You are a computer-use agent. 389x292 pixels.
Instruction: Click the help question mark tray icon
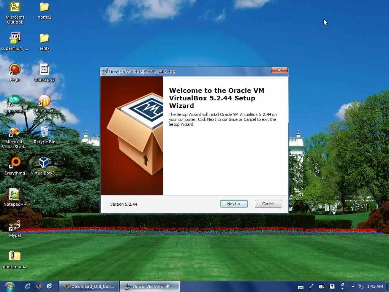tap(332, 287)
